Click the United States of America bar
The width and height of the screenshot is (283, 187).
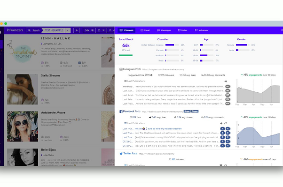(172, 45)
